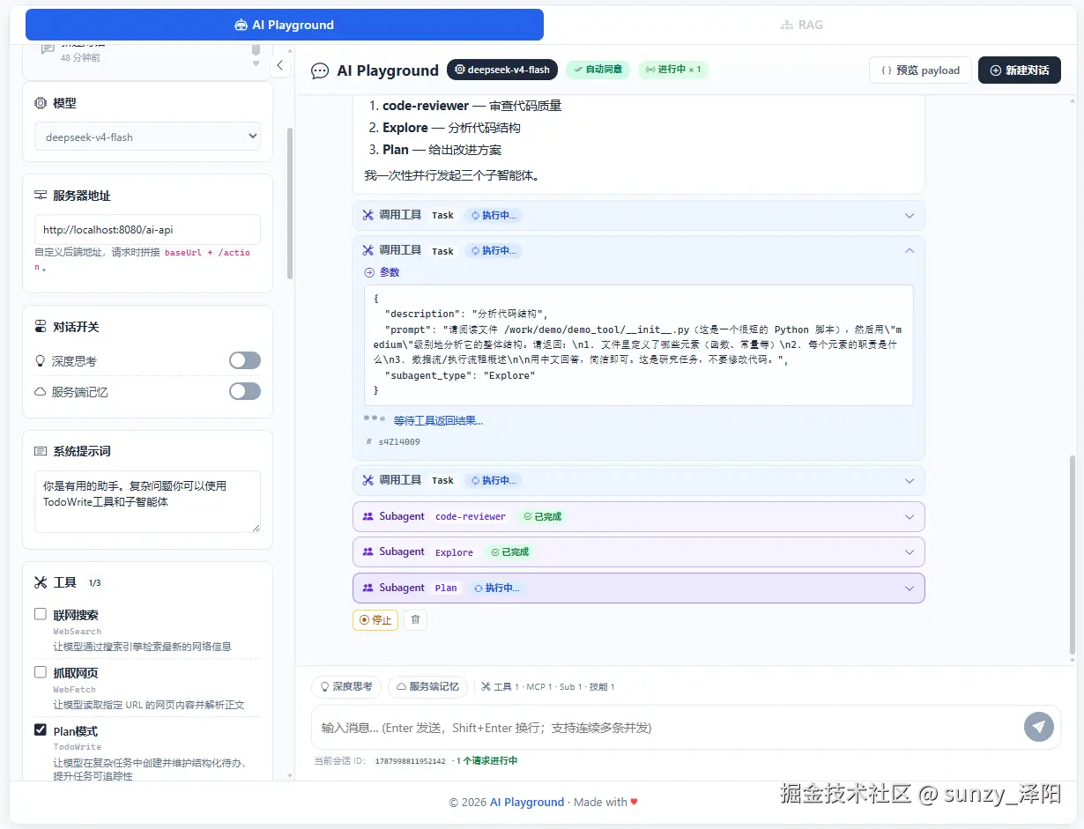
Task: Expand the third 调用工具 Task row chevron
Action: (910, 481)
